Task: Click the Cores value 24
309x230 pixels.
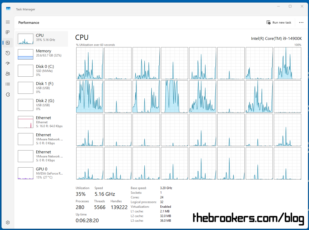Action: click(x=162, y=197)
